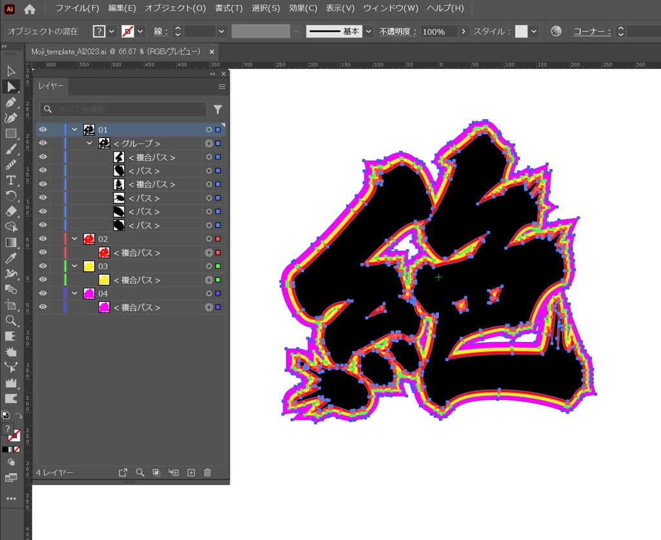Image resolution: width=661 pixels, height=540 pixels.
Task: Click target circle of layer 02
Action: (x=208, y=239)
